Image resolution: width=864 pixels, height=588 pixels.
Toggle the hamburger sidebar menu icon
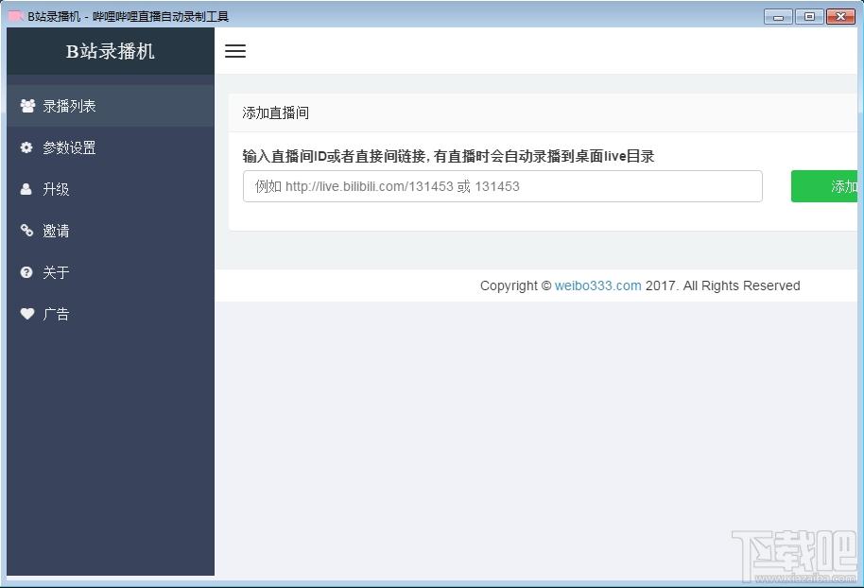(235, 51)
